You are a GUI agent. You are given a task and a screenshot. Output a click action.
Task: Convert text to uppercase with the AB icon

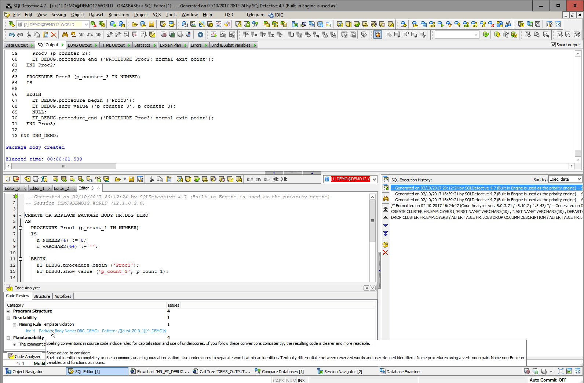[81, 35]
